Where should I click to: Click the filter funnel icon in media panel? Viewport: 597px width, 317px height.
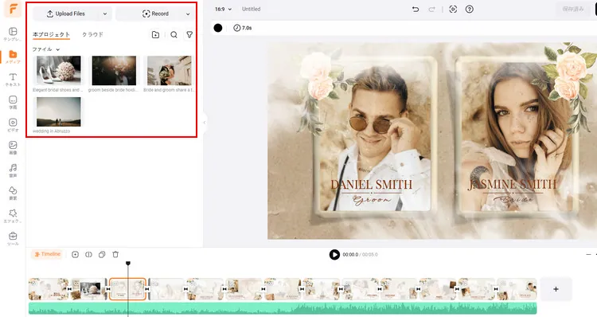(x=189, y=35)
